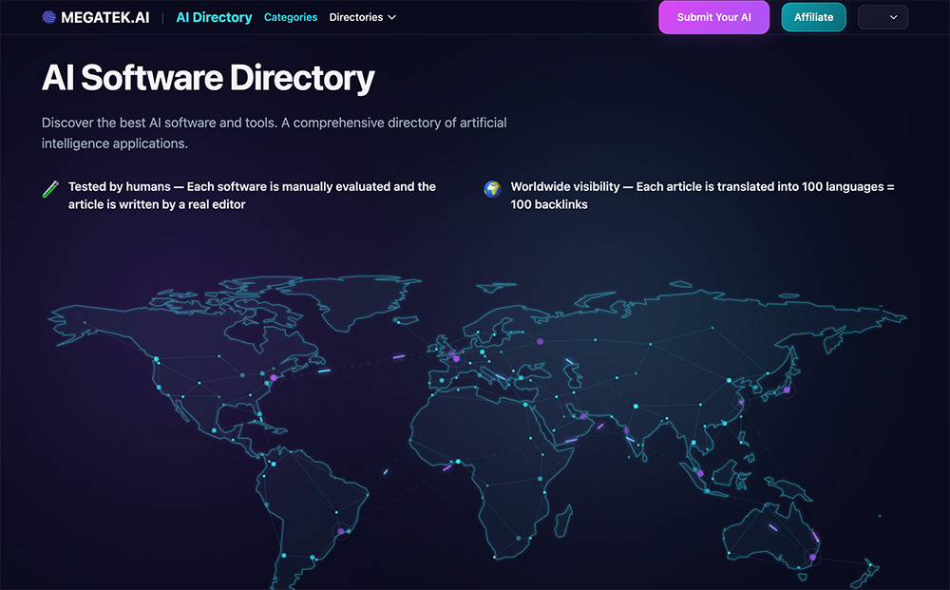The width and height of the screenshot is (950, 590).
Task: Click the purple node on Australia's southeast coast
Action: tap(812, 557)
